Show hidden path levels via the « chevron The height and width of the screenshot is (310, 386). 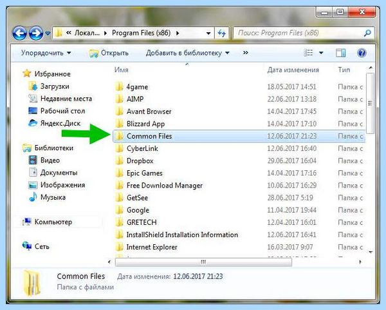tap(69, 33)
